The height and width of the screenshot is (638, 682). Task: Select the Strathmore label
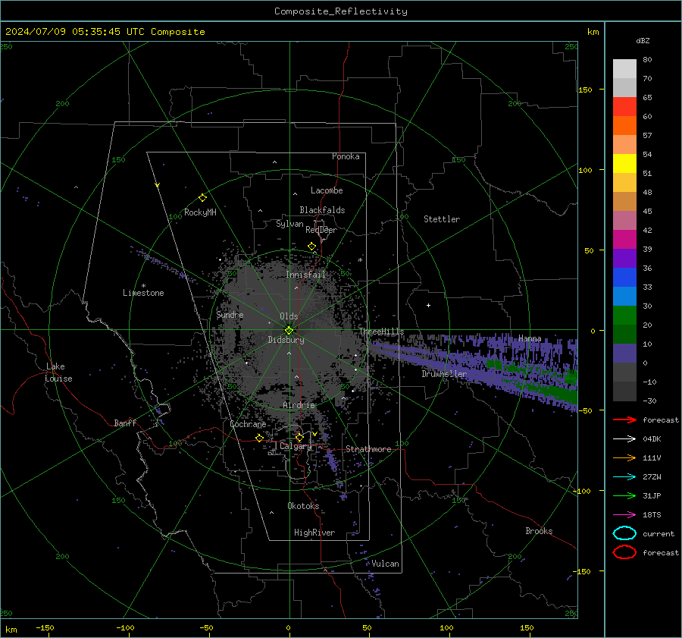click(368, 449)
